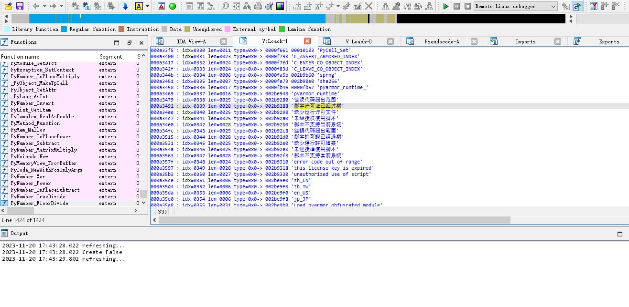Click the red warning window icon
The image size is (629, 307).
[161, 6]
